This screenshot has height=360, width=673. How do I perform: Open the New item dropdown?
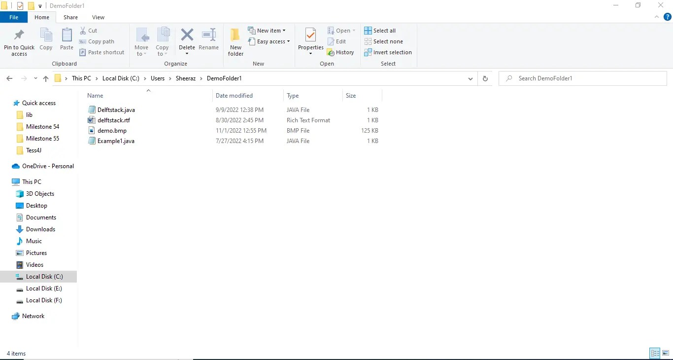(x=268, y=30)
